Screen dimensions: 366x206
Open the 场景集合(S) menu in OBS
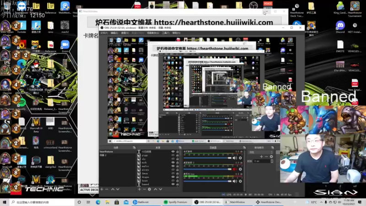coord(153,33)
